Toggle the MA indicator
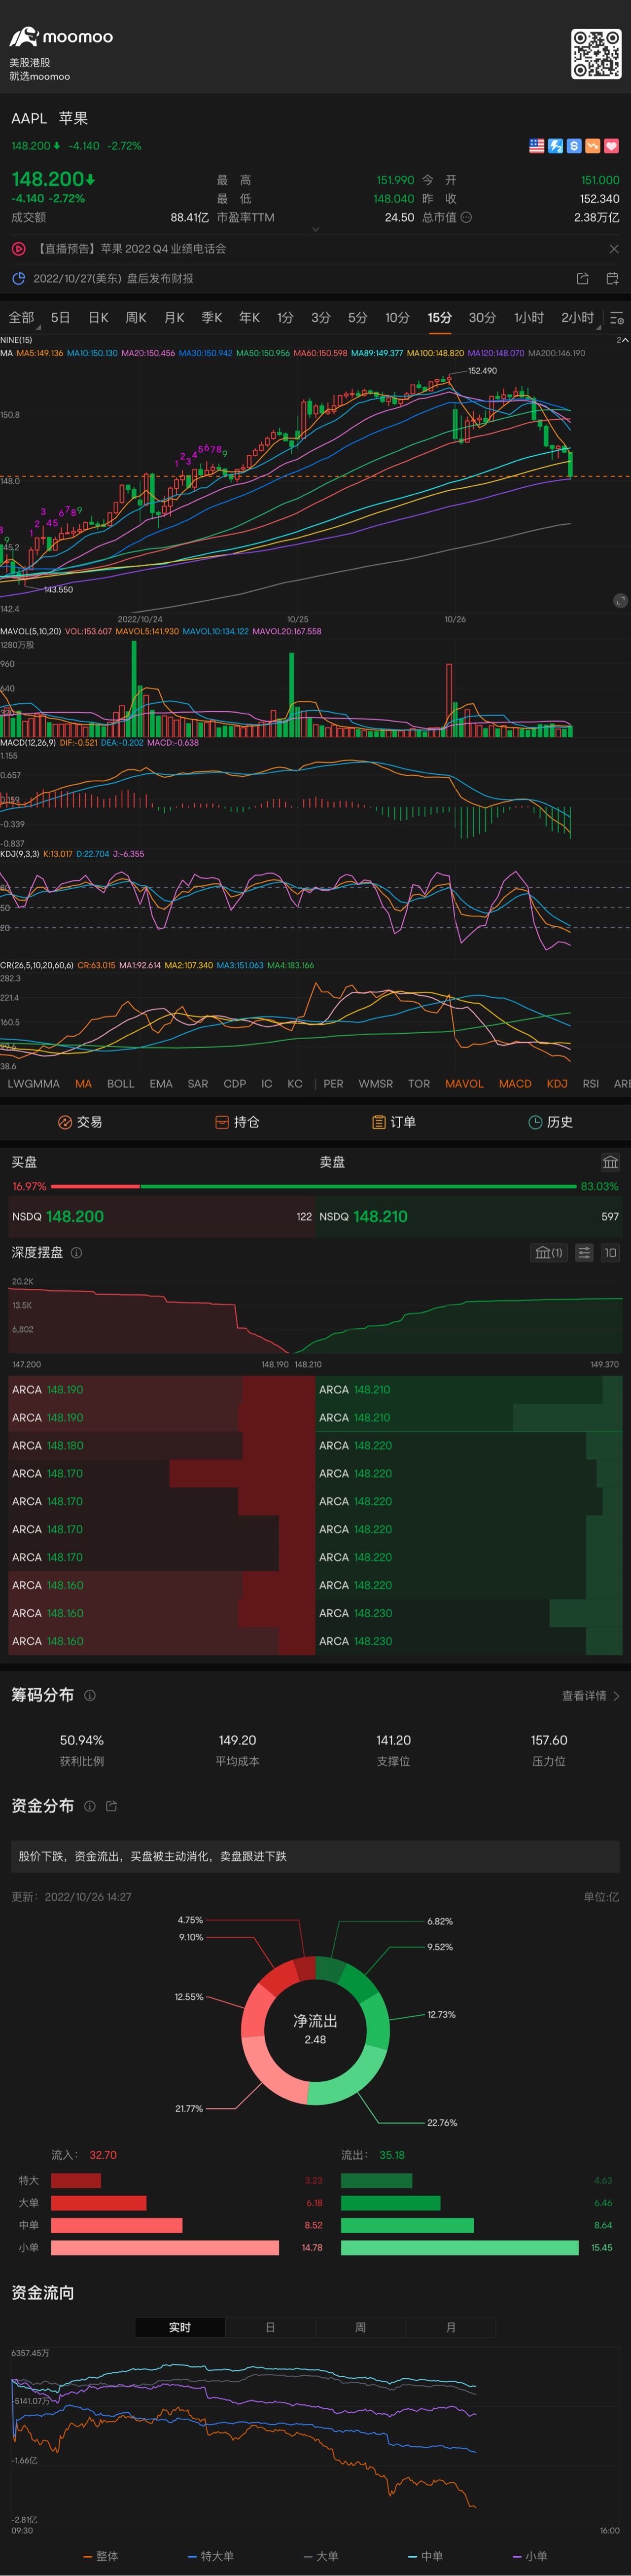Viewport: 631px width, 2576px height. tap(83, 1084)
